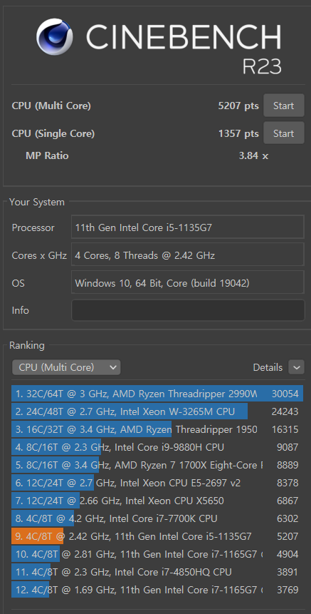Select ranking row Intel Core i9-9880H
Viewport: 311px width, 614px height.
157,447
